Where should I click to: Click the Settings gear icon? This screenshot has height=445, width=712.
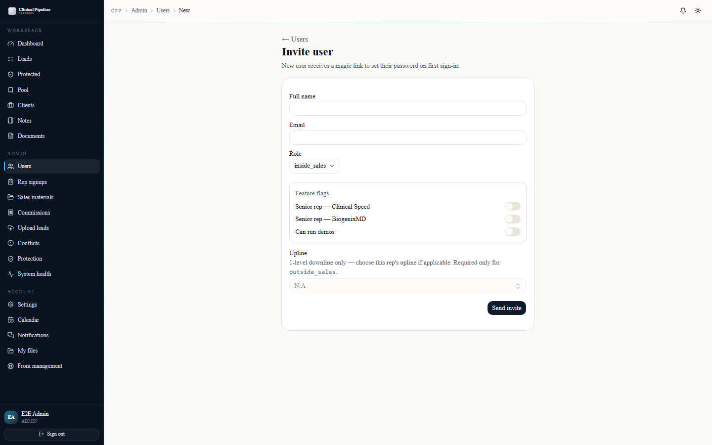(10, 305)
